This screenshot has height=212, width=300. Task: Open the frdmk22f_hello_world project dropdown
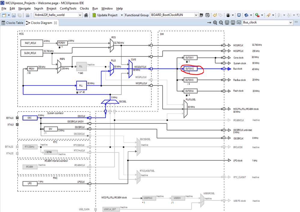pos(80,15)
